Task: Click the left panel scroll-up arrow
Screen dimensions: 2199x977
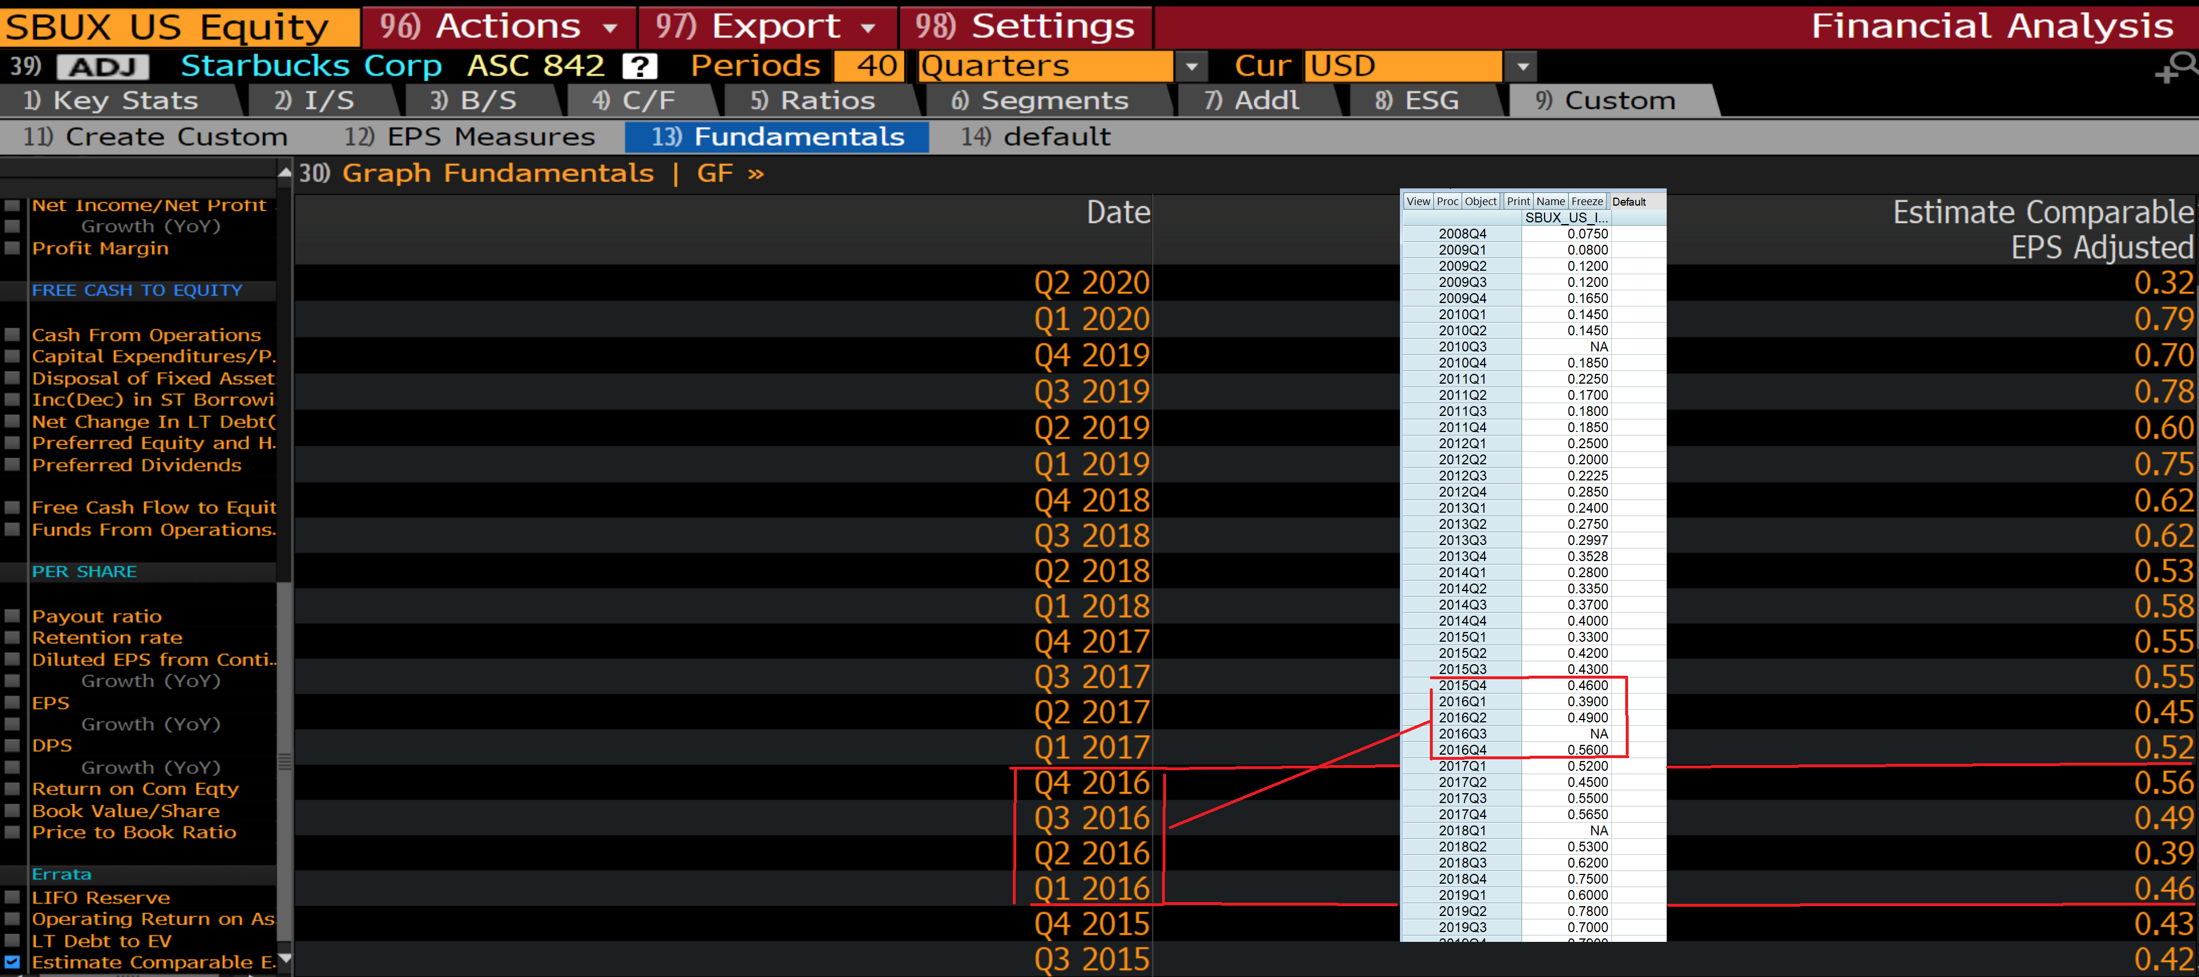Action: (x=284, y=173)
